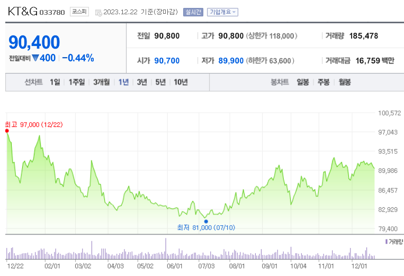Click the 100,572 y-axis label
The image size is (404, 276).
(390, 113)
